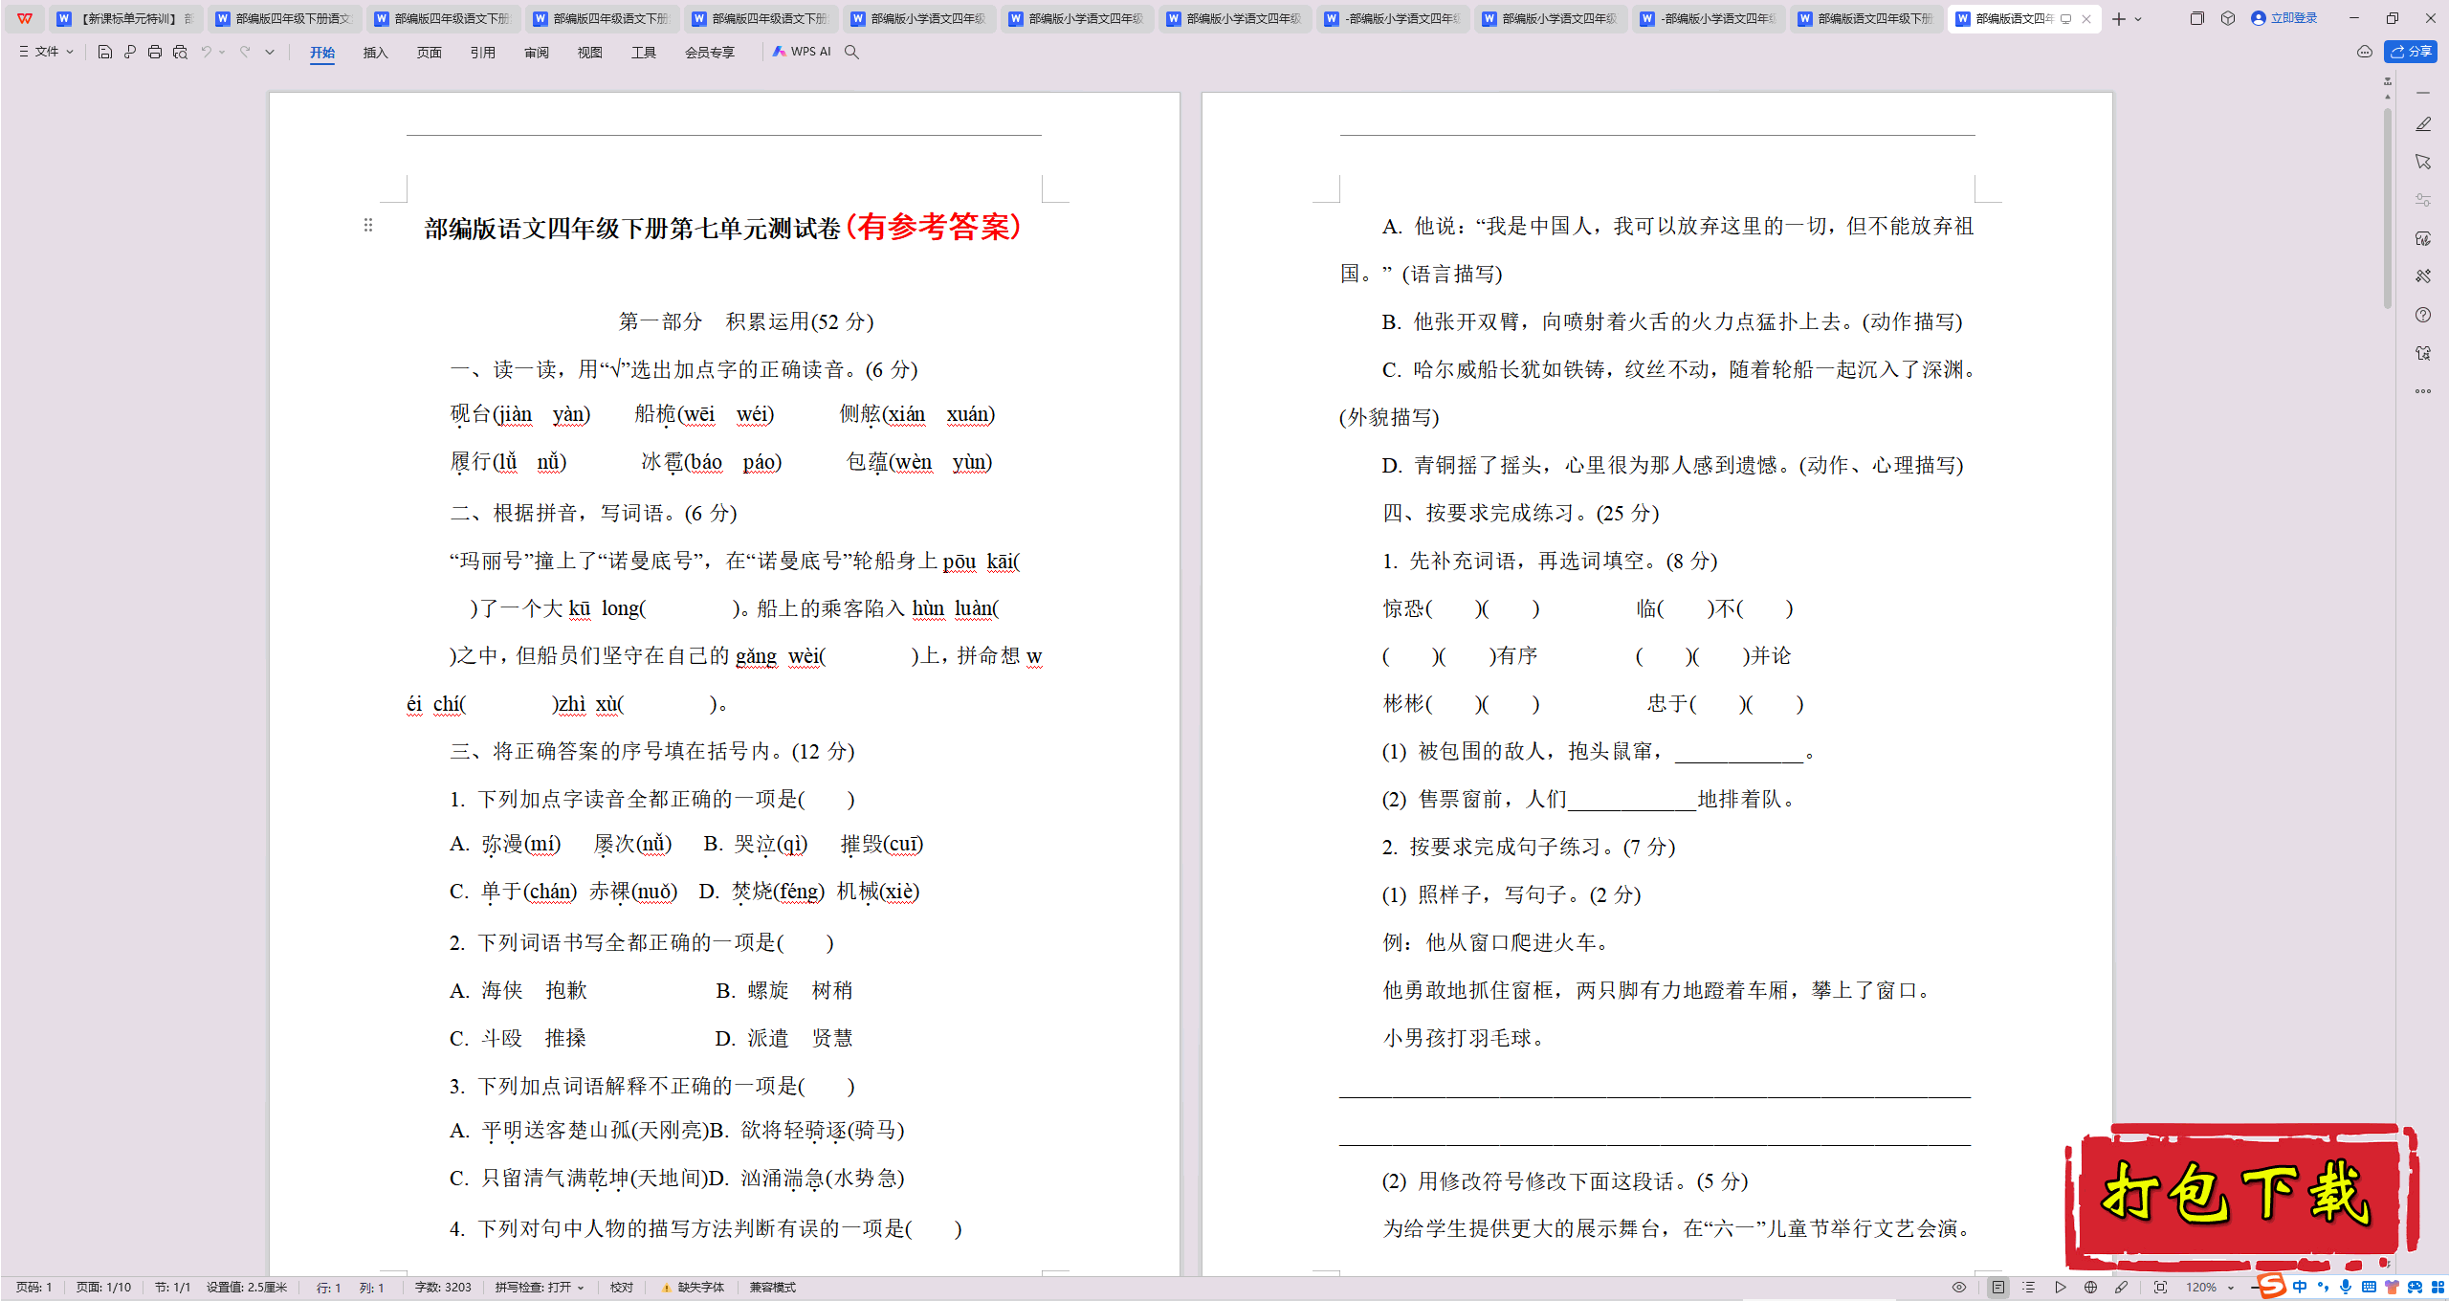Switch to web layout view
2449x1301 pixels.
coord(2091,1288)
